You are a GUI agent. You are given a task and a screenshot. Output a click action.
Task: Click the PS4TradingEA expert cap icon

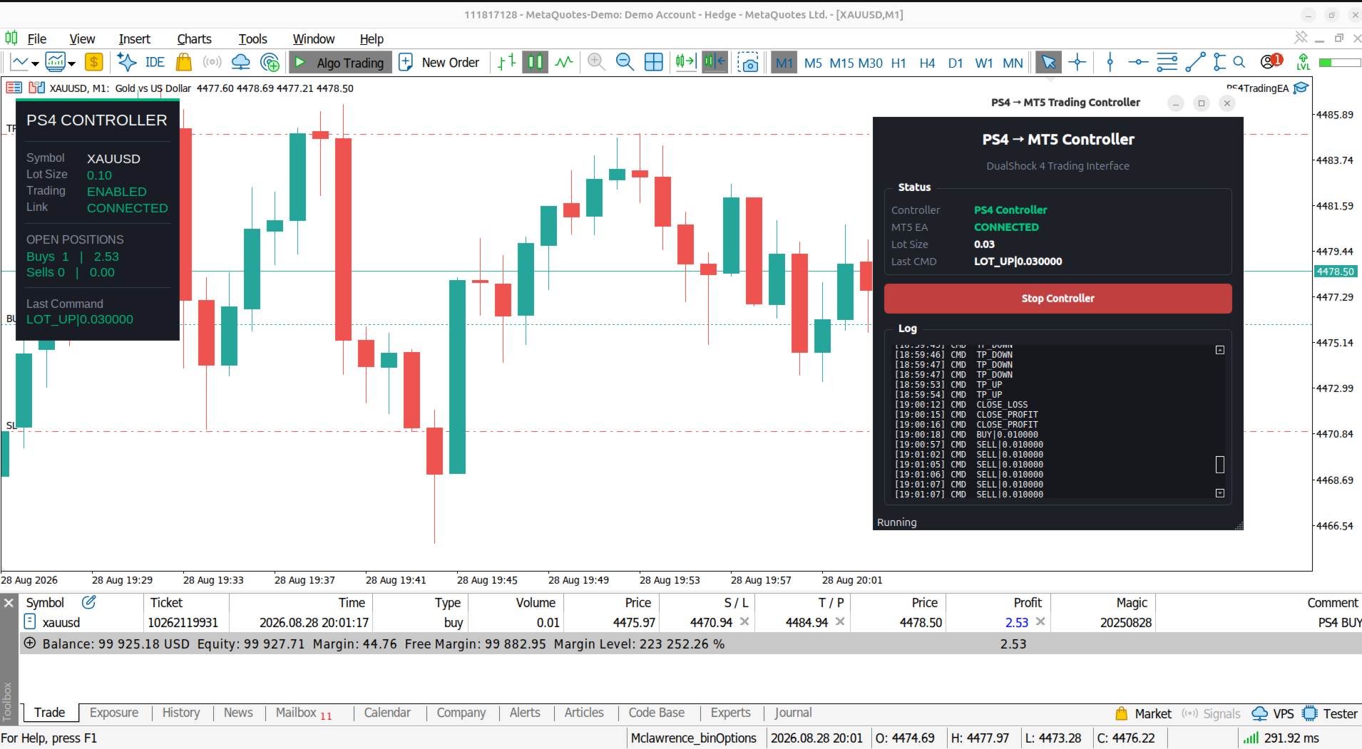[1301, 88]
